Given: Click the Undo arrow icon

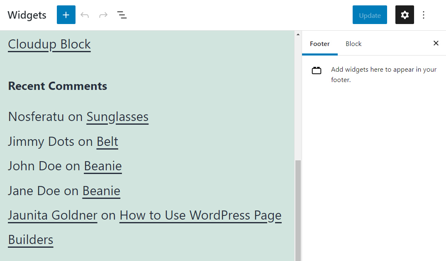Looking at the screenshot, I should pos(85,15).
